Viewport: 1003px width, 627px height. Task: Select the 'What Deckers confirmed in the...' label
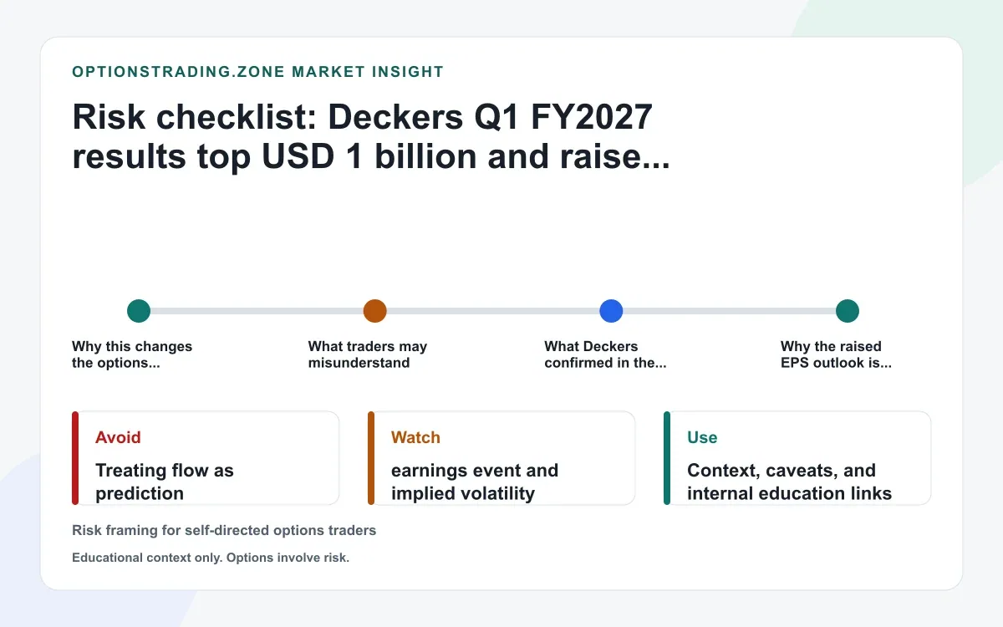605,354
